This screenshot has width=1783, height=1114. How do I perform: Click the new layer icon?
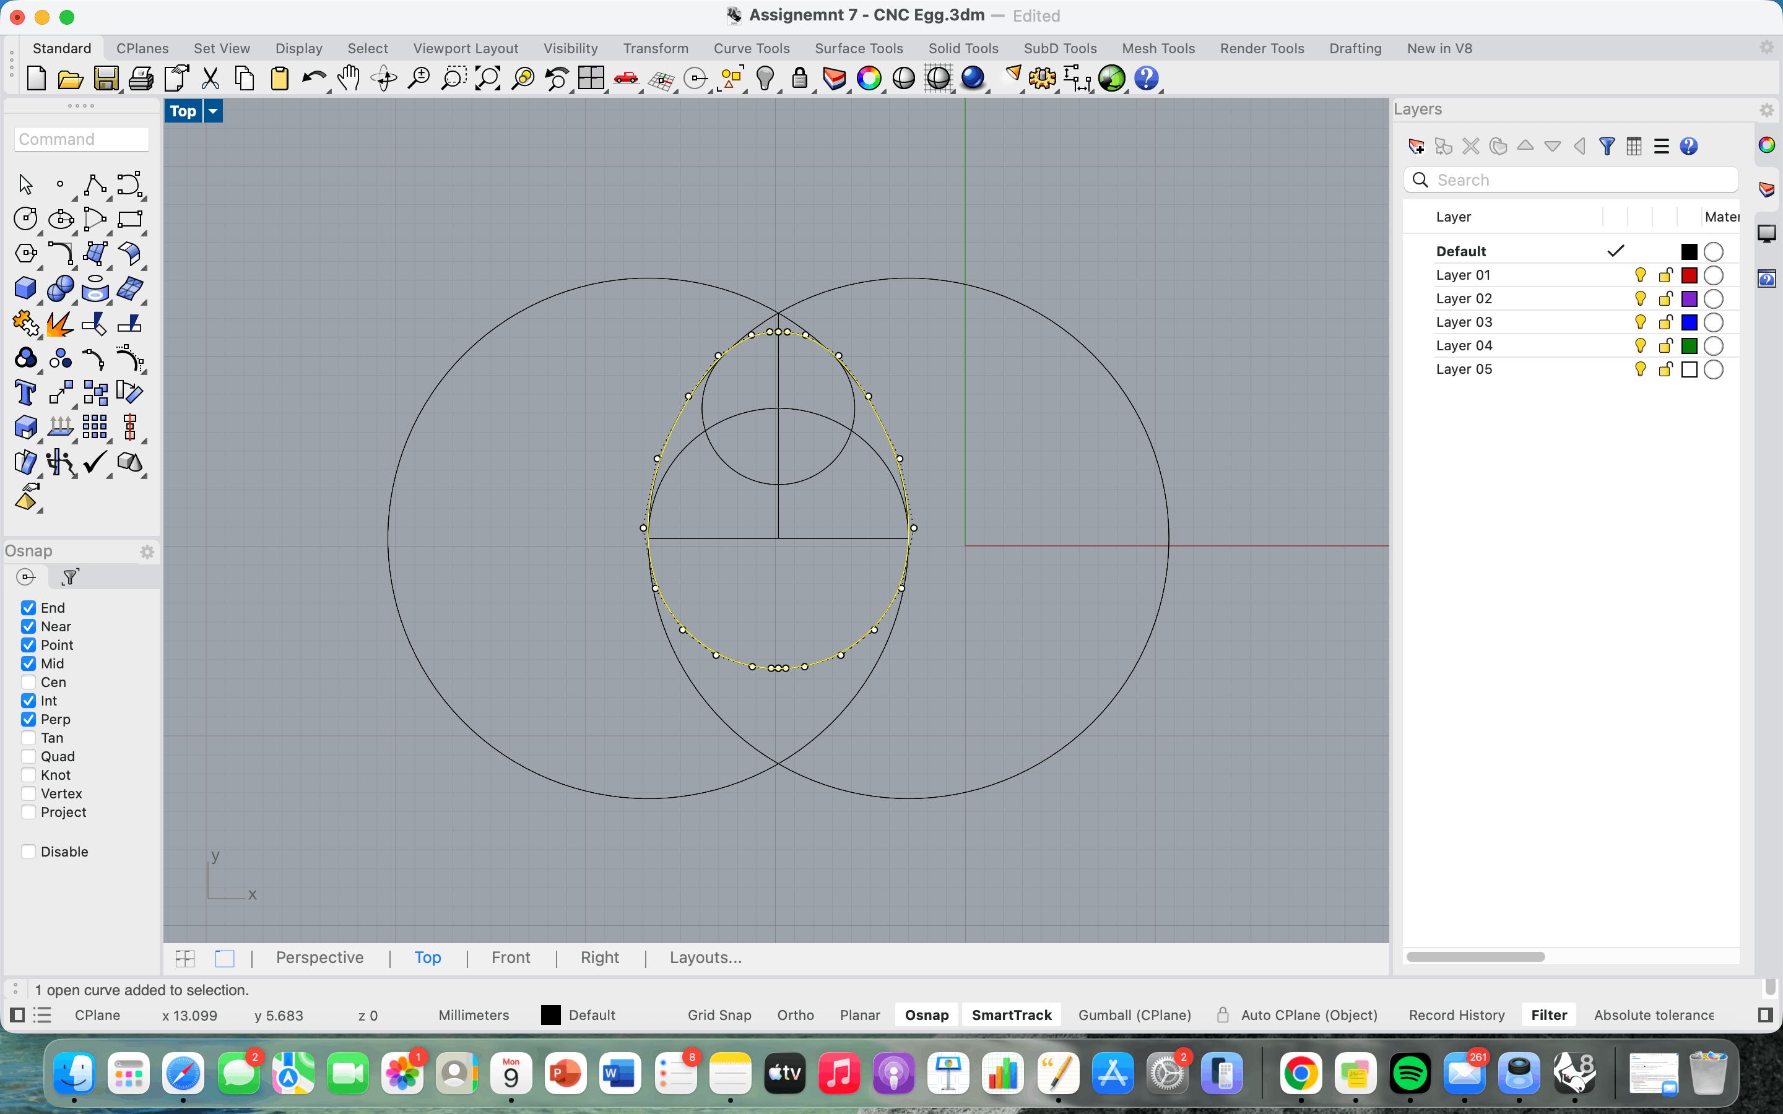coord(1415,146)
